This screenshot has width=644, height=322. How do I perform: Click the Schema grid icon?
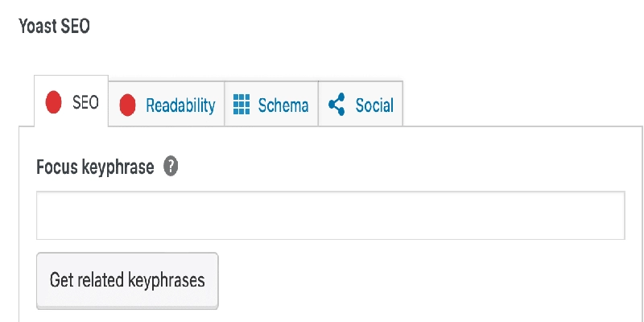(242, 105)
